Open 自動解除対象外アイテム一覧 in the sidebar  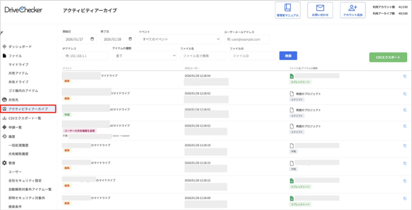[30, 189]
